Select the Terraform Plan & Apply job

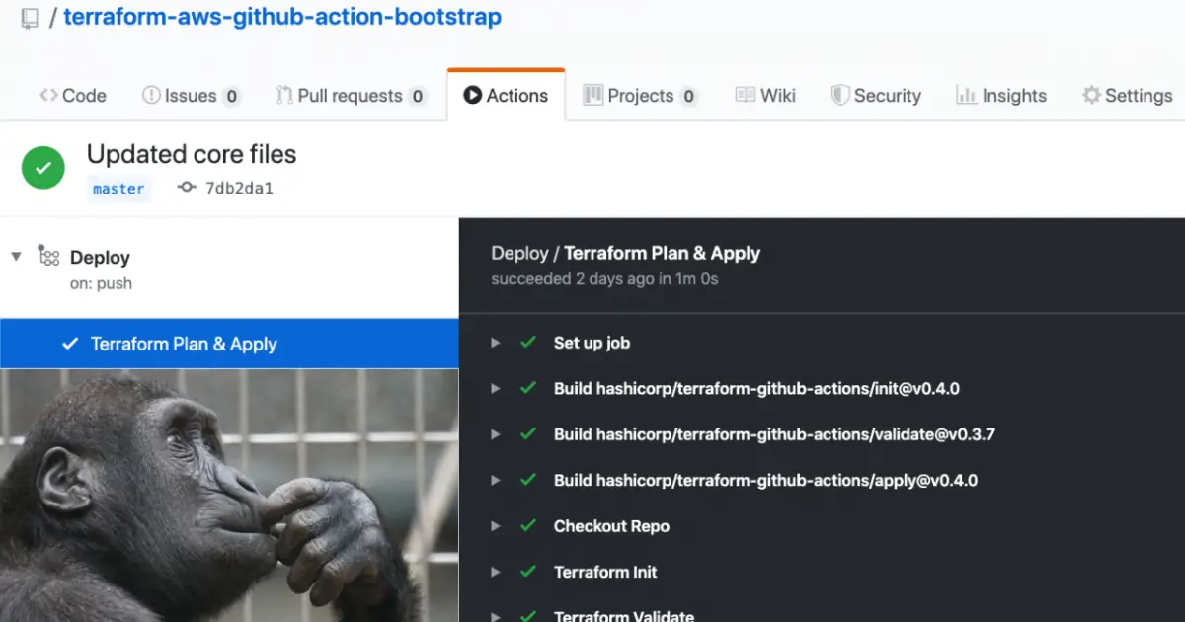point(184,344)
